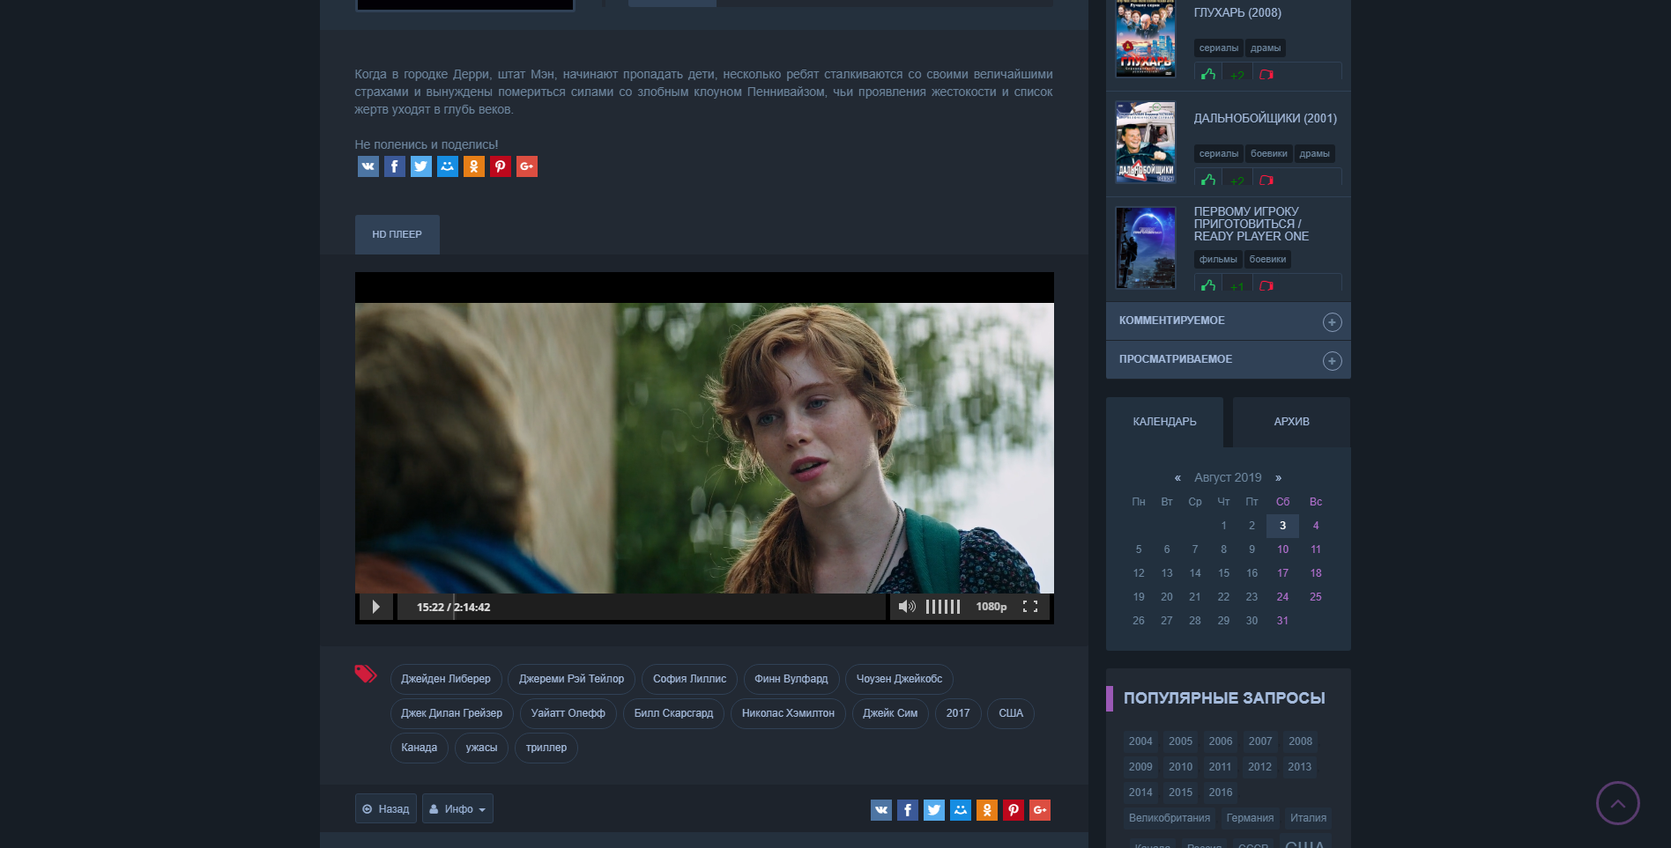Image resolution: width=1671 pixels, height=848 pixels.
Task: Open the триллер genre tag
Action: pyautogui.click(x=546, y=748)
